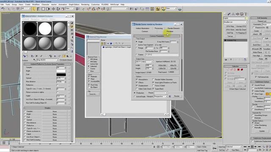The width and height of the screenshot is (271, 152).
Task: Open the Graph Editors menu
Action: pos(74,5)
